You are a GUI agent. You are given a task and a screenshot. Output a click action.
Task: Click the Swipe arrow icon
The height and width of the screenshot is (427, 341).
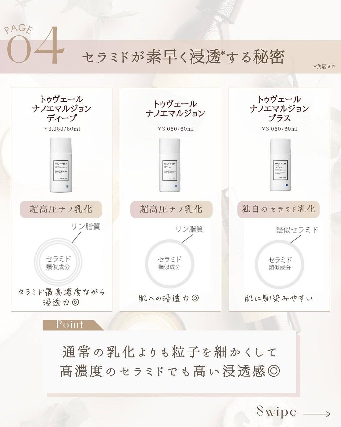pyautogui.click(x=317, y=414)
